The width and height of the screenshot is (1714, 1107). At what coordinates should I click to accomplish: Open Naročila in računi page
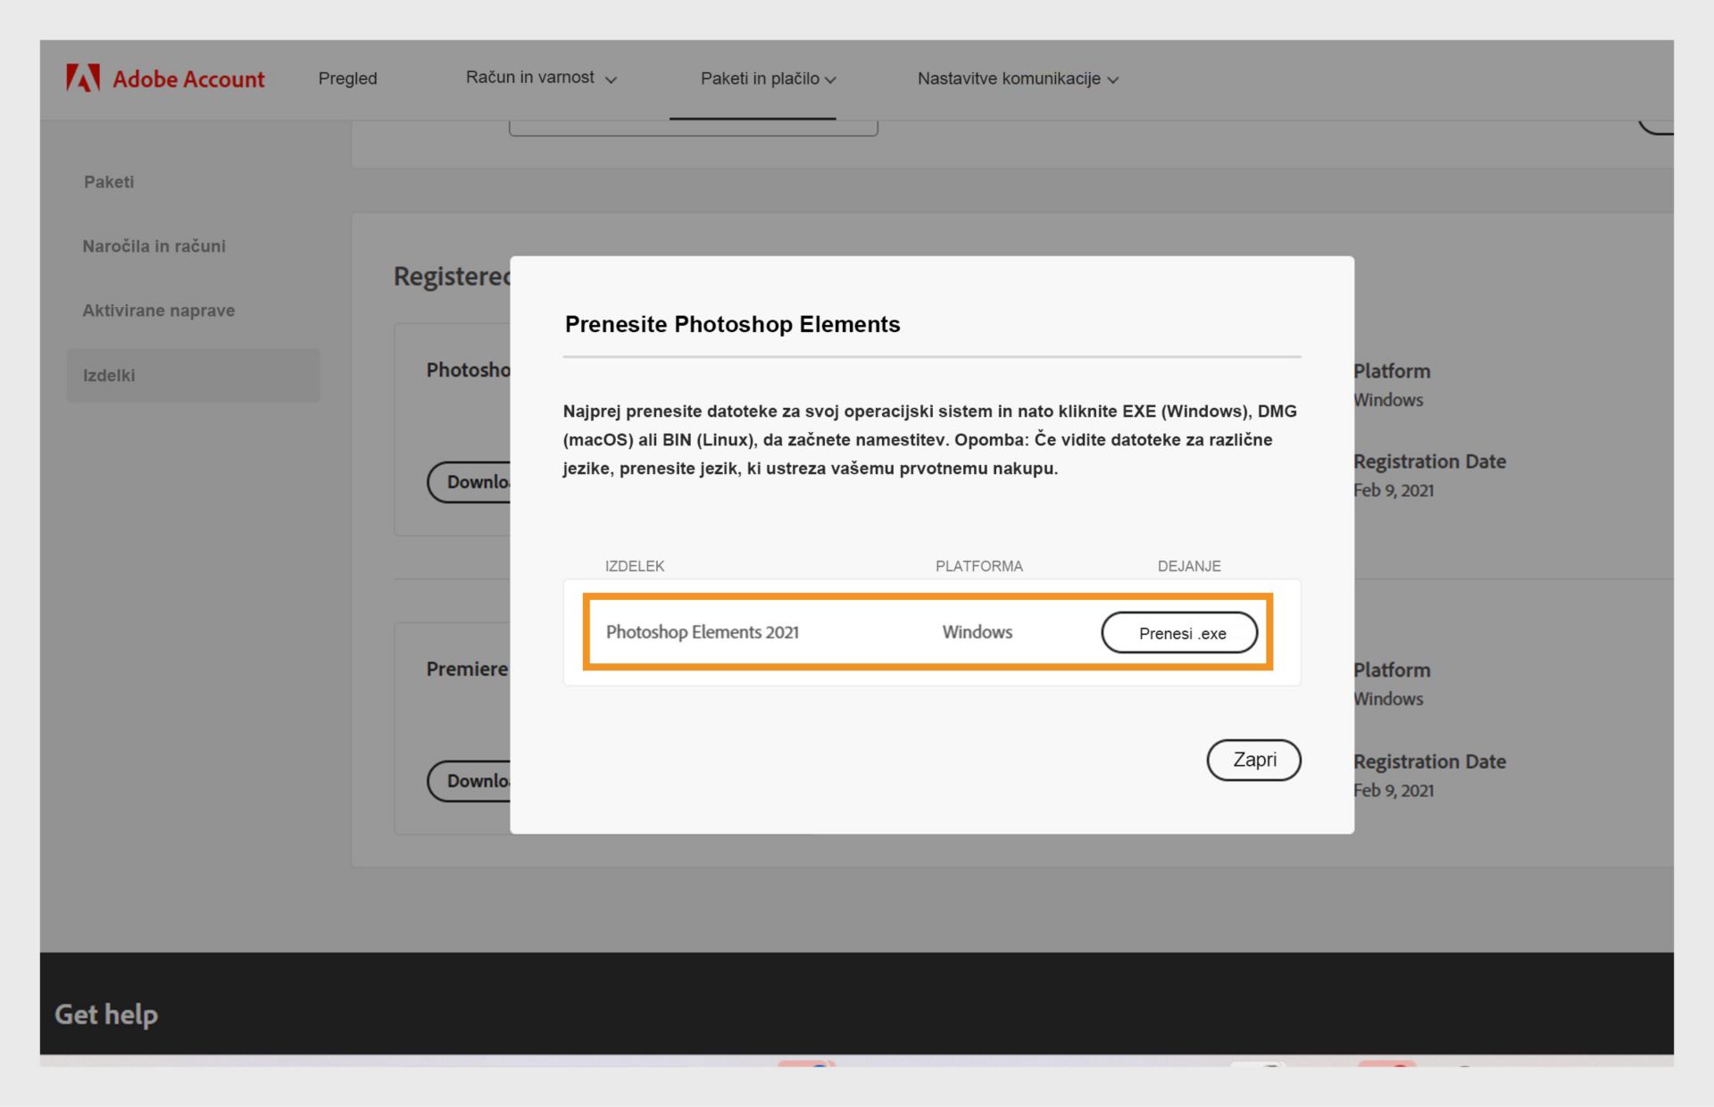pos(154,246)
